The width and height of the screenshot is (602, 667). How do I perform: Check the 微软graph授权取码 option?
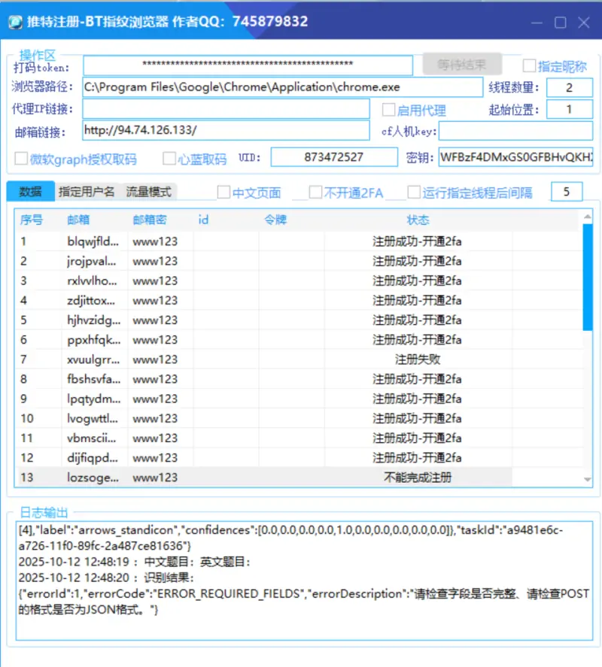click(x=21, y=159)
